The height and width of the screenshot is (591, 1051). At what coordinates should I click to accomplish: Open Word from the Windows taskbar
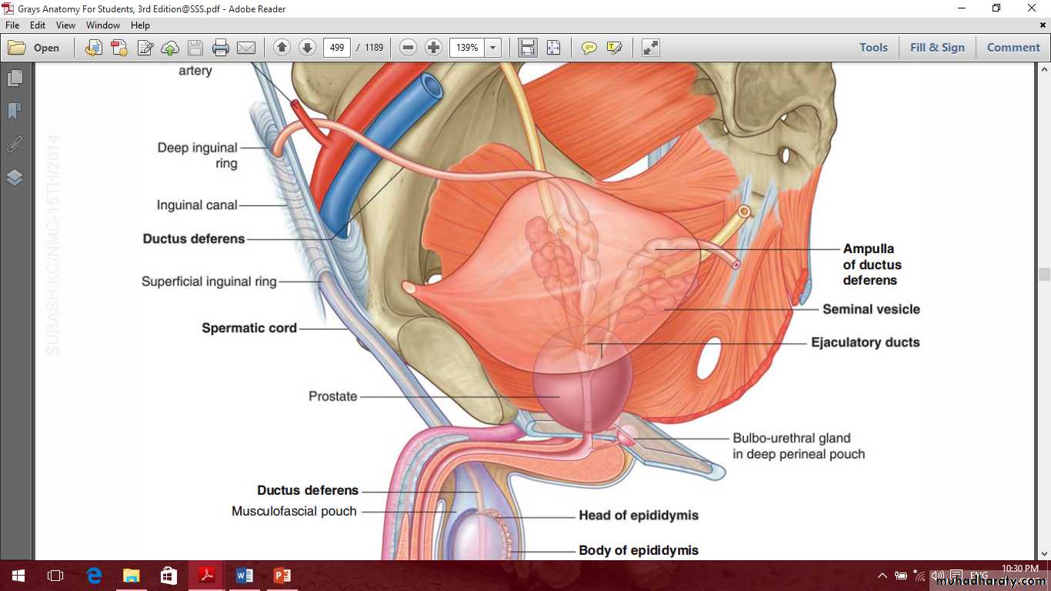(x=245, y=576)
